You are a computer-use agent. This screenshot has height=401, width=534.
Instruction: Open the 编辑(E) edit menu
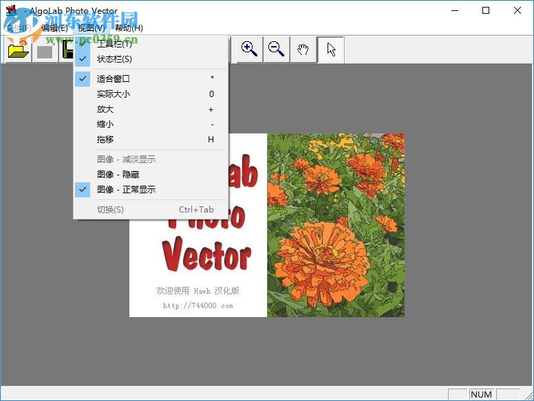pos(54,28)
